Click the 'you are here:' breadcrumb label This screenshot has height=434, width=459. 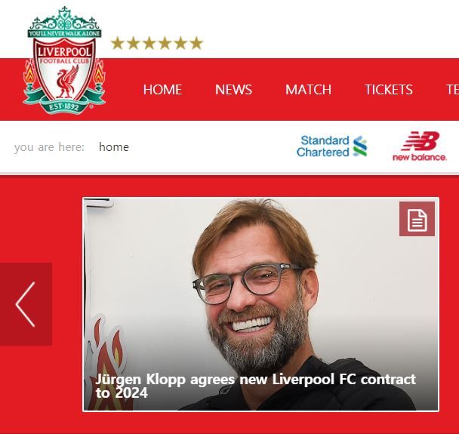[x=49, y=147]
